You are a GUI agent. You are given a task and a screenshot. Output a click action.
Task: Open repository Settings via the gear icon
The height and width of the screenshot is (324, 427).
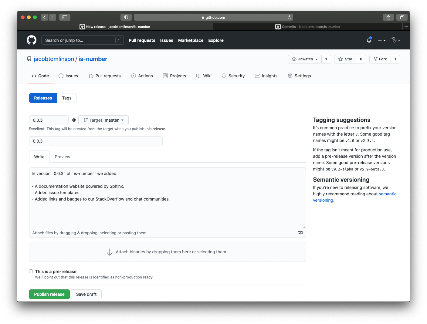coord(290,76)
